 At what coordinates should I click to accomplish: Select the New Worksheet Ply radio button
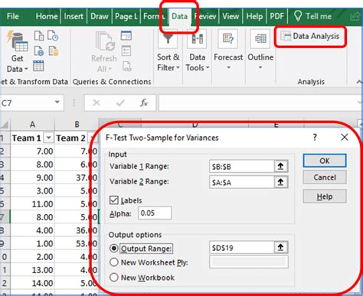[114, 262]
